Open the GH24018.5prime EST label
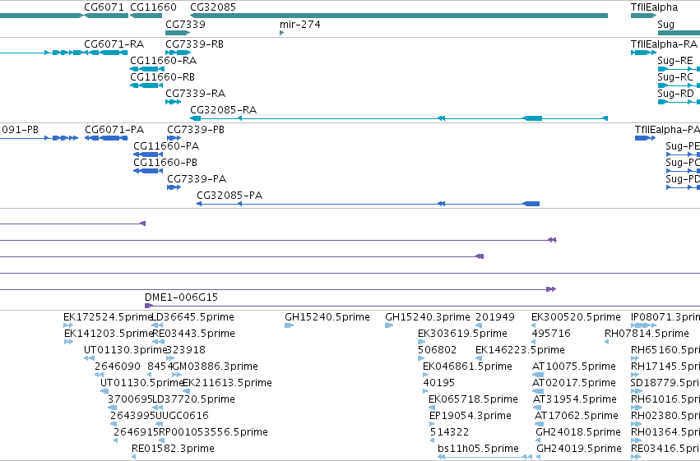700x461 pixels. [578, 432]
